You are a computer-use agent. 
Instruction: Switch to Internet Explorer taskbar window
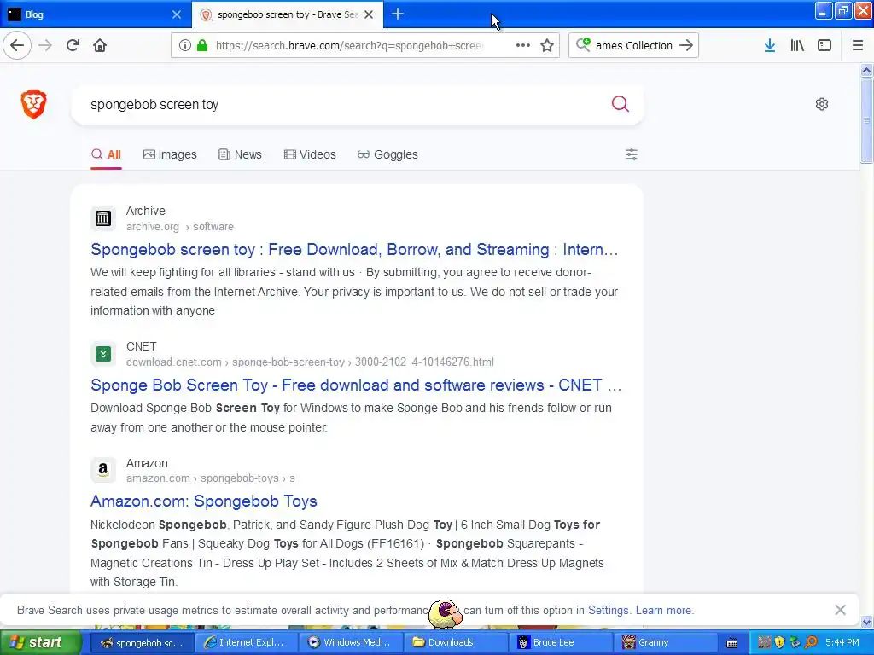245,642
